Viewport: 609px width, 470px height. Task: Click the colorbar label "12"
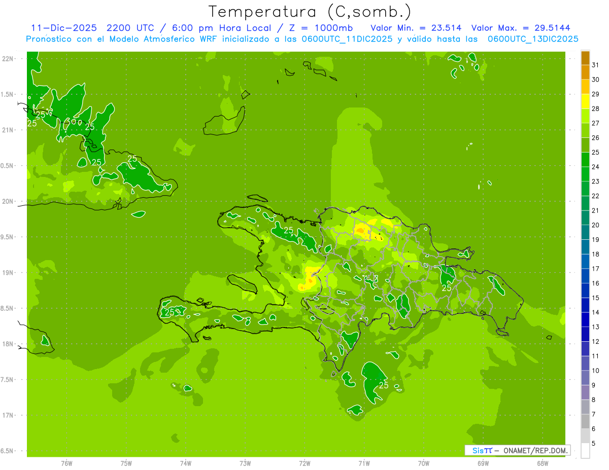point(595,341)
